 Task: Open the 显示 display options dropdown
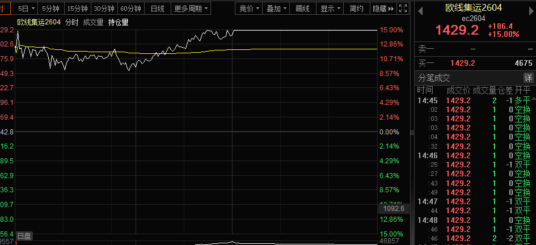330,9
